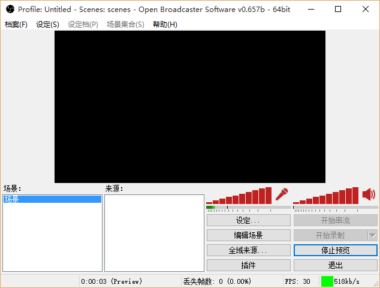Mute desktop audio via the speaker icon
Viewport: 380px width, 288px height.
pos(369,194)
